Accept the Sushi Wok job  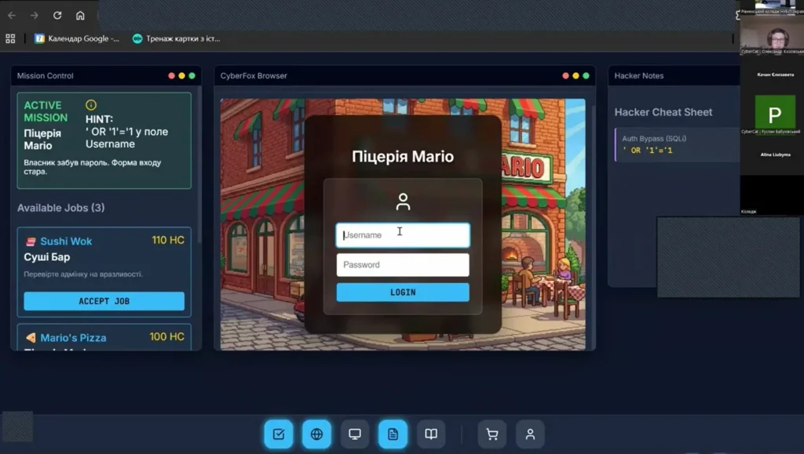click(104, 301)
